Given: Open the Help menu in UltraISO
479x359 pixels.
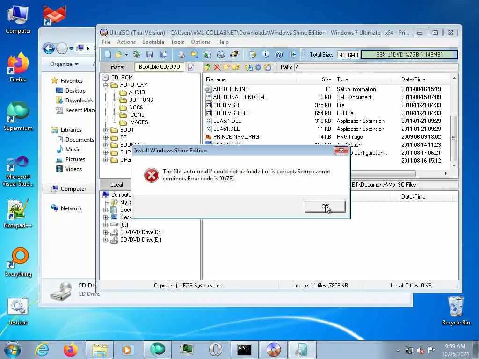Looking at the screenshot, I should 223,42.
